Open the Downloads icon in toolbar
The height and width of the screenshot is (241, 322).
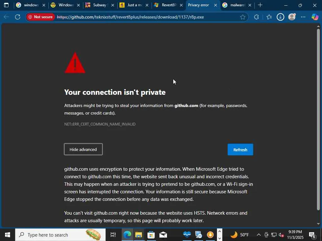(x=280, y=17)
